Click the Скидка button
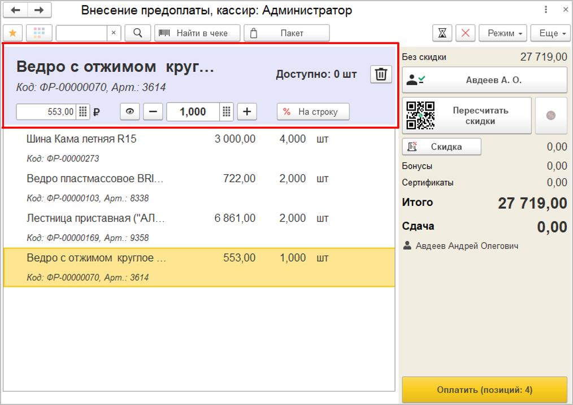Screen dimensions: 573x405 tap(441, 147)
